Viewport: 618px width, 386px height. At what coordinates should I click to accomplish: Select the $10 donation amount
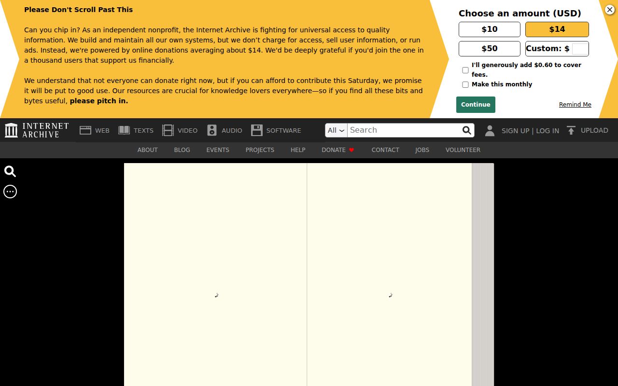pos(490,29)
